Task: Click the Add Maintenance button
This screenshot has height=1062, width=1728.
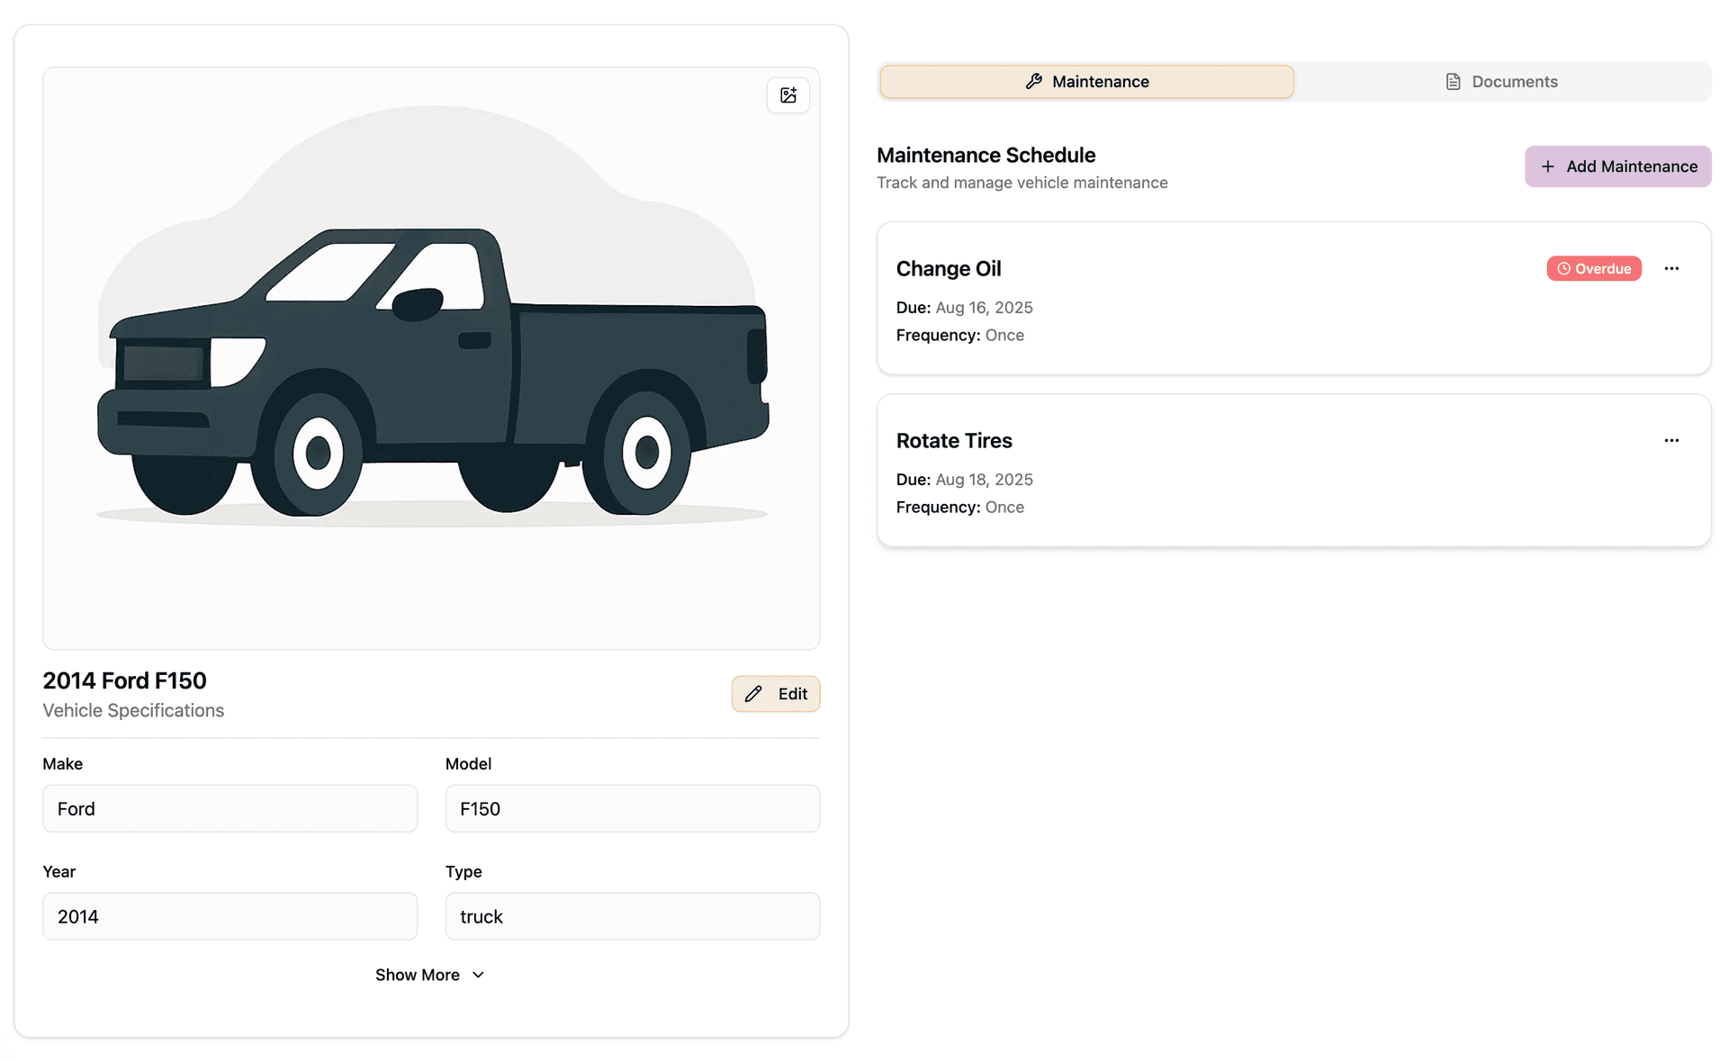Action: [1617, 166]
